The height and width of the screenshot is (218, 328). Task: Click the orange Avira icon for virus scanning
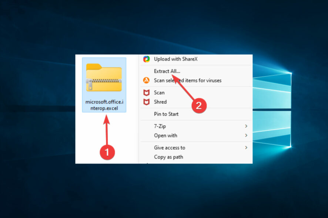146,80
